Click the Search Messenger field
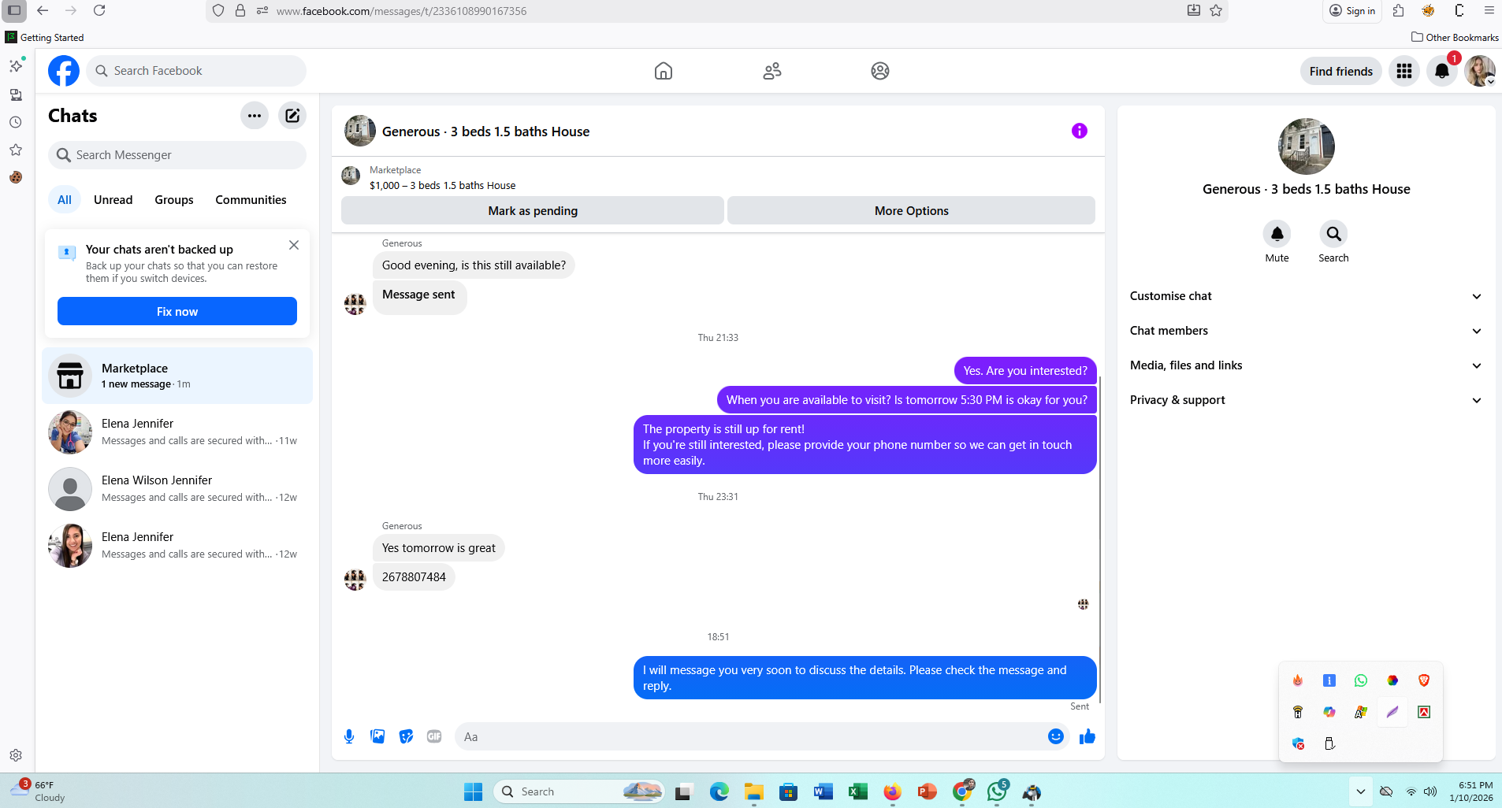The height and width of the screenshot is (808, 1502). [177, 155]
